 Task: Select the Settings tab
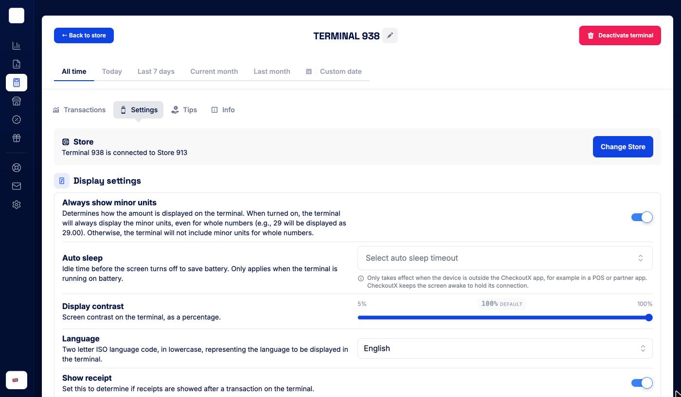click(x=139, y=110)
